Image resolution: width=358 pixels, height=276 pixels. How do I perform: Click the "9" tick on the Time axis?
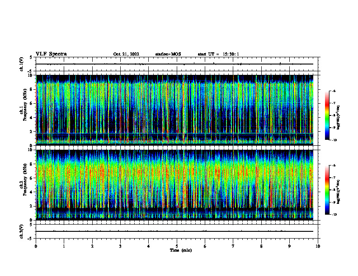click(289, 246)
